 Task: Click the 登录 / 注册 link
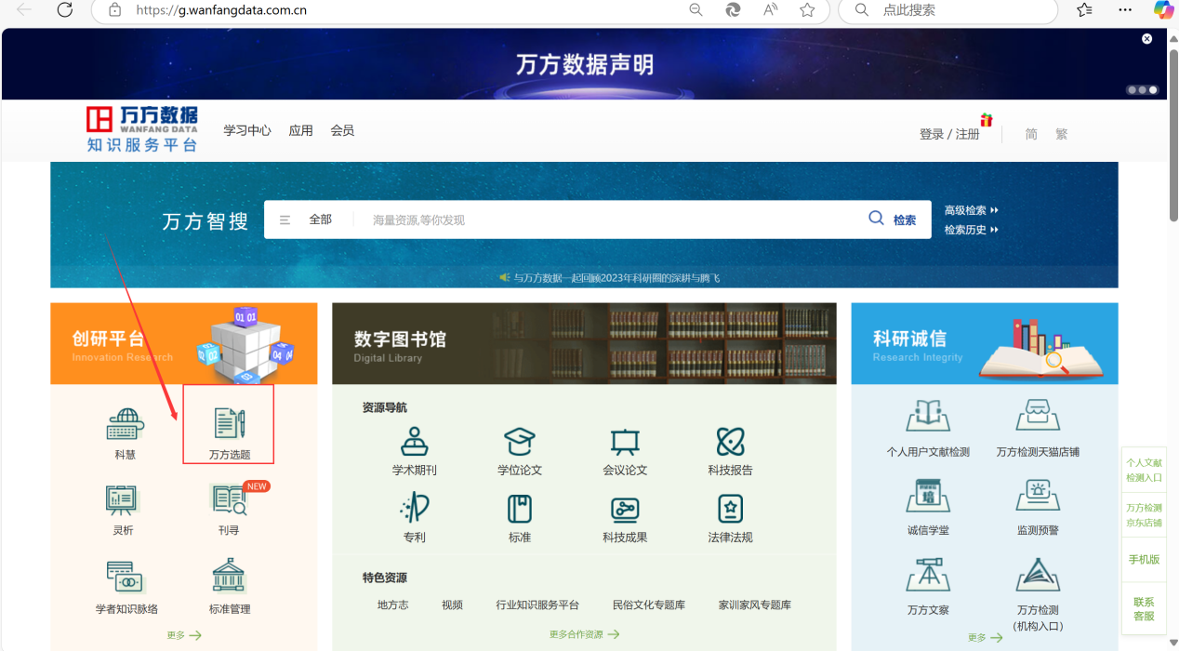(949, 134)
